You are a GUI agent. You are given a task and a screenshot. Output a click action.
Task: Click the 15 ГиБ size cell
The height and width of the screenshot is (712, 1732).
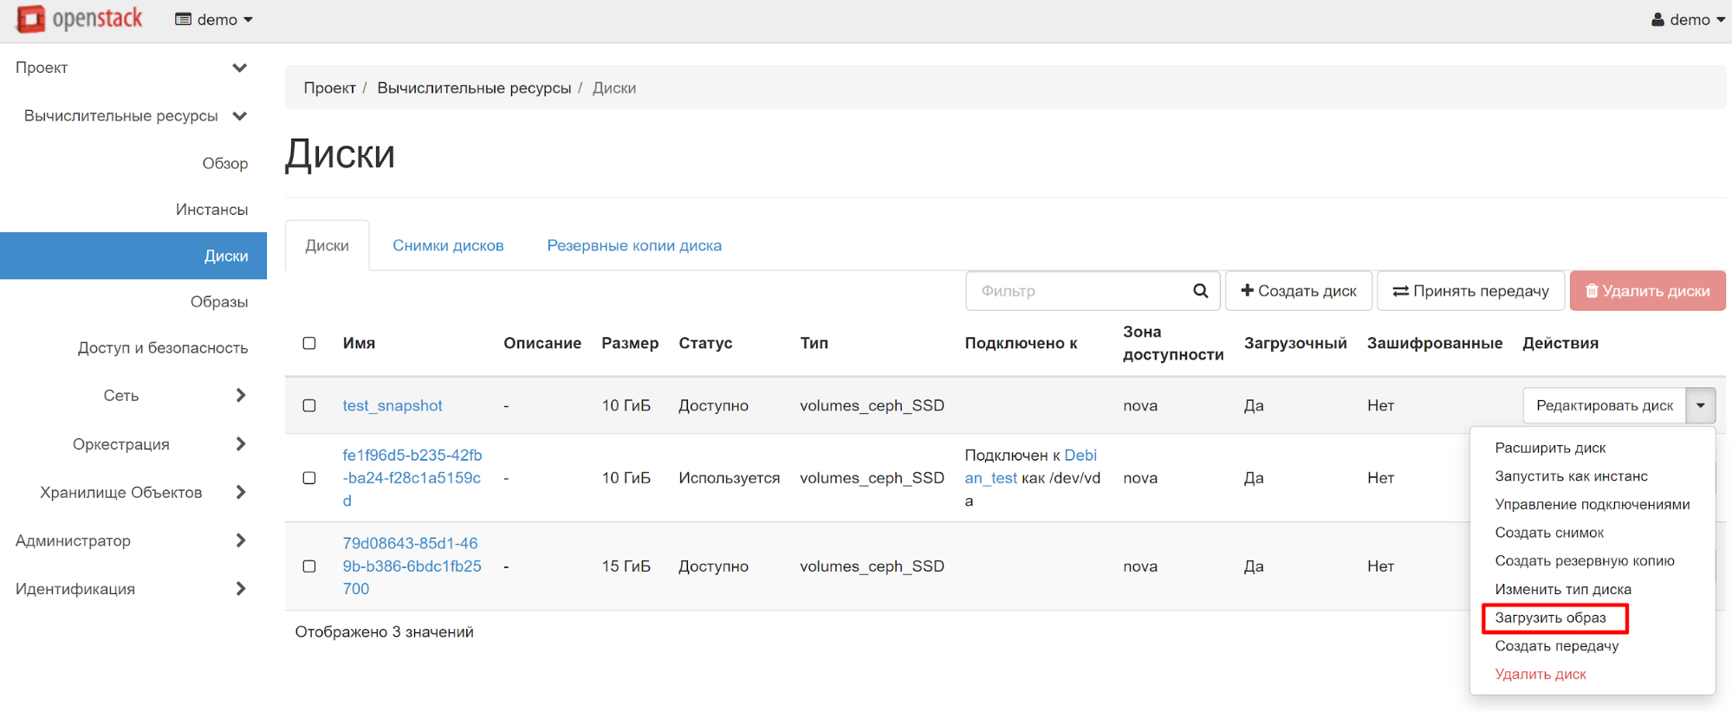[626, 566]
